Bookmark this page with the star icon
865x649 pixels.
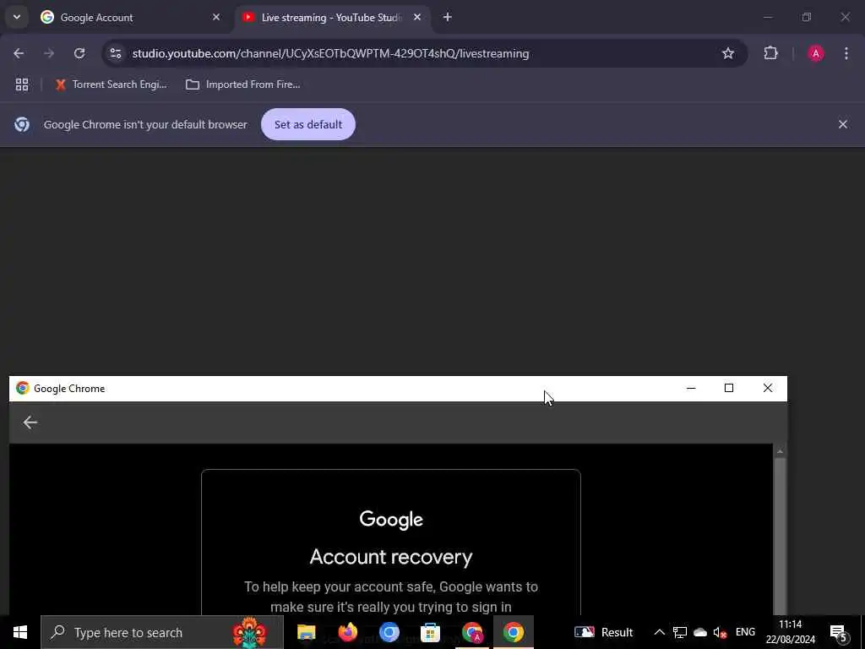(x=728, y=53)
